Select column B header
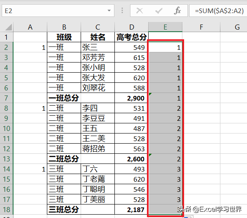247x218 pixels. 64,27
